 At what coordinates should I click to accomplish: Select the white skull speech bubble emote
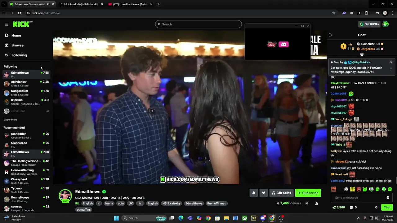[346, 189]
